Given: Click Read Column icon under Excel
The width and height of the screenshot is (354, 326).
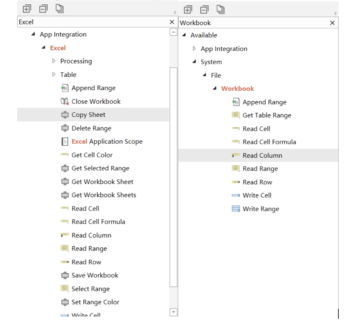Looking at the screenshot, I should click(x=65, y=235).
